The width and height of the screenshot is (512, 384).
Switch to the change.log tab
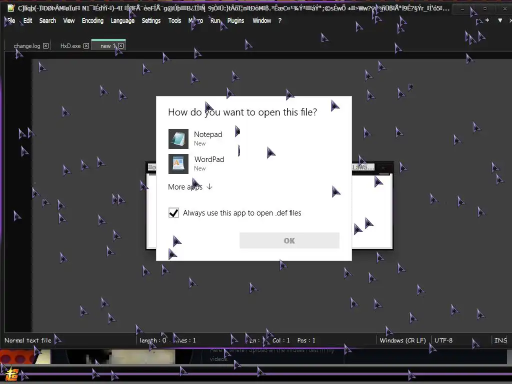(x=27, y=46)
